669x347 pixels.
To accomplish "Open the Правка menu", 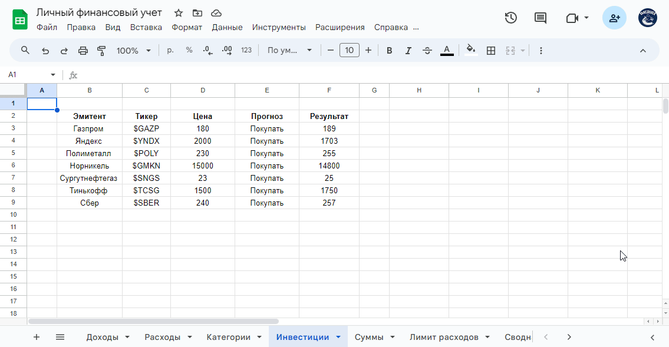I will (x=81, y=27).
